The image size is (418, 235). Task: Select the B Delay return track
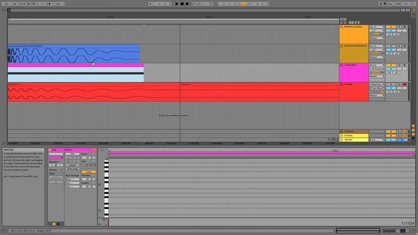(354, 136)
